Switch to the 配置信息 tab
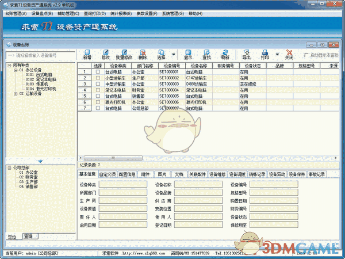 127,174
